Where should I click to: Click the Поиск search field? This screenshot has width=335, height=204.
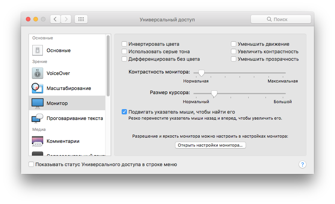pos(281,19)
